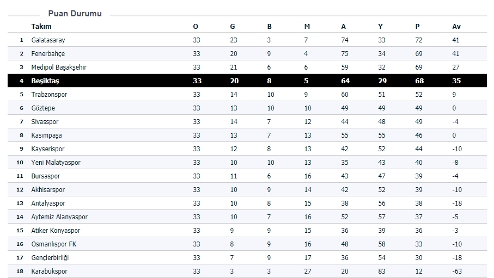
Task: Select Galatasaray's 72 points cell
Action: pyautogui.click(x=419, y=40)
